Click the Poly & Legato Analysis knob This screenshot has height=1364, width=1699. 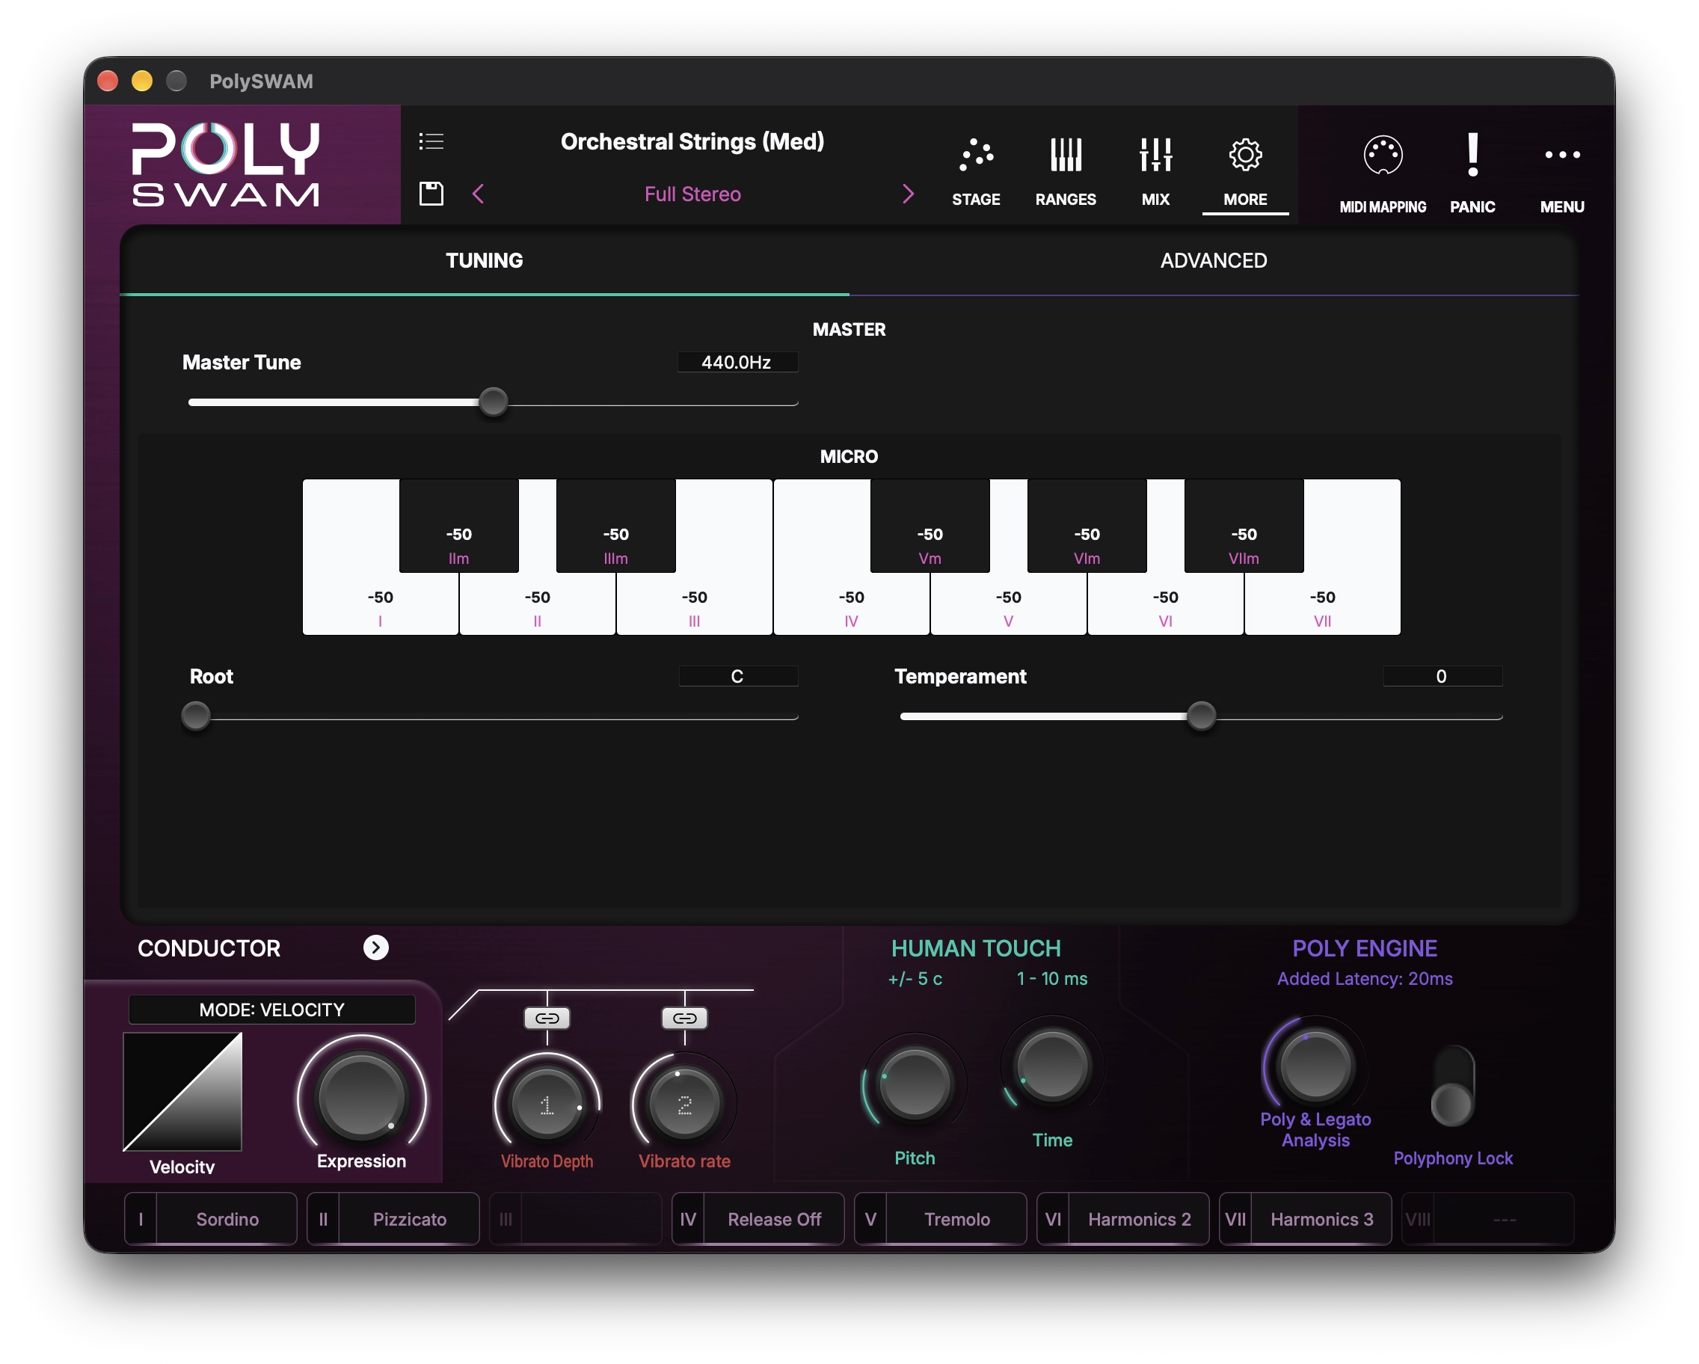[x=1315, y=1066]
